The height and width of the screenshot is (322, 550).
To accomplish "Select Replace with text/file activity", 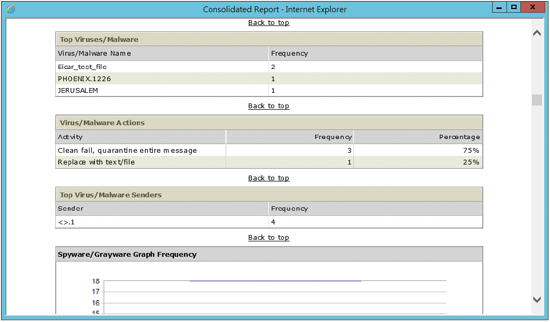I will coord(96,162).
